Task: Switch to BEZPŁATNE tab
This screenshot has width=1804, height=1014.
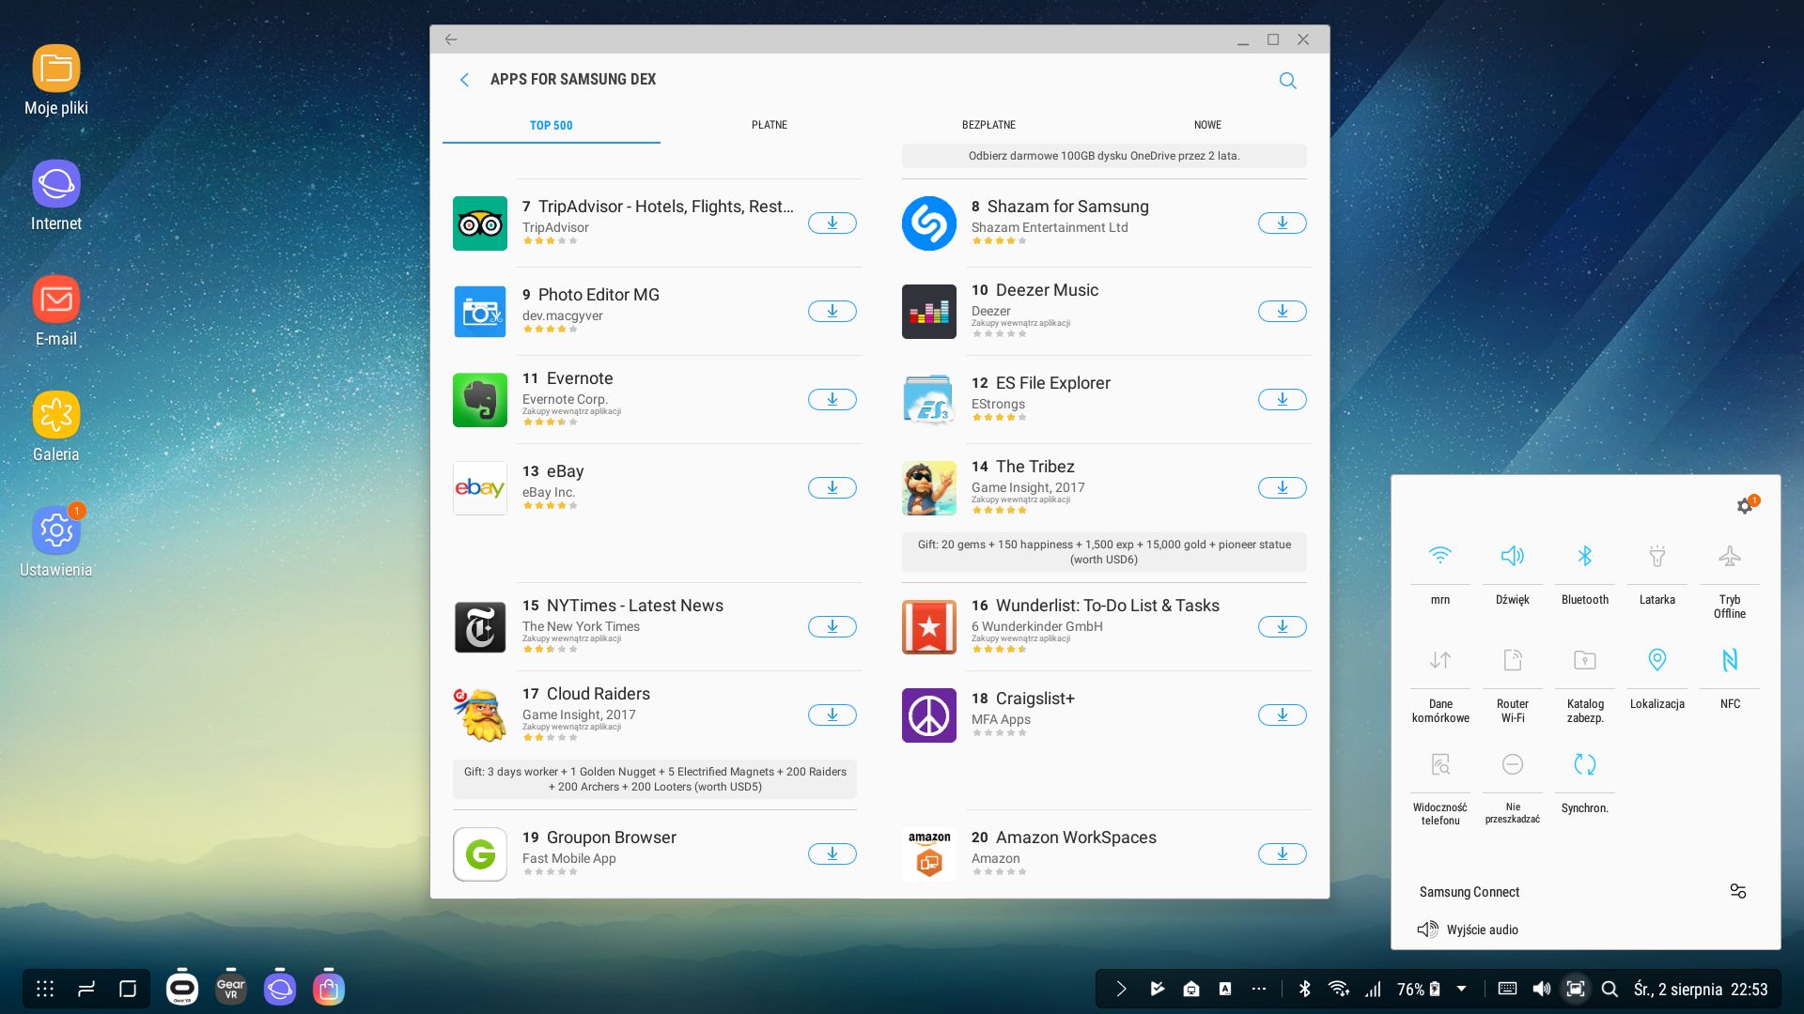Action: pos(988,125)
